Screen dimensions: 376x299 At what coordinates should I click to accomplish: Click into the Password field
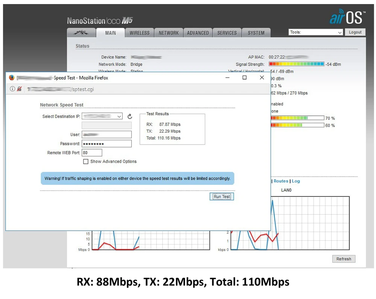coord(106,144)
